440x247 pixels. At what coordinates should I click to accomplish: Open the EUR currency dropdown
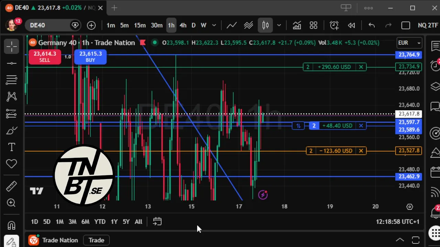[409, 43]
